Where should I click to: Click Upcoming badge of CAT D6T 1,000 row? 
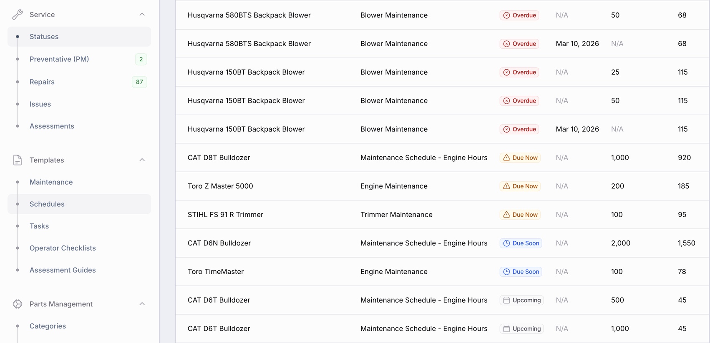click(x=522, y=329)
